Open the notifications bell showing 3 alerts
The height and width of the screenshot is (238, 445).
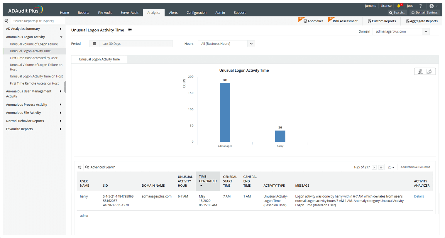399,5
